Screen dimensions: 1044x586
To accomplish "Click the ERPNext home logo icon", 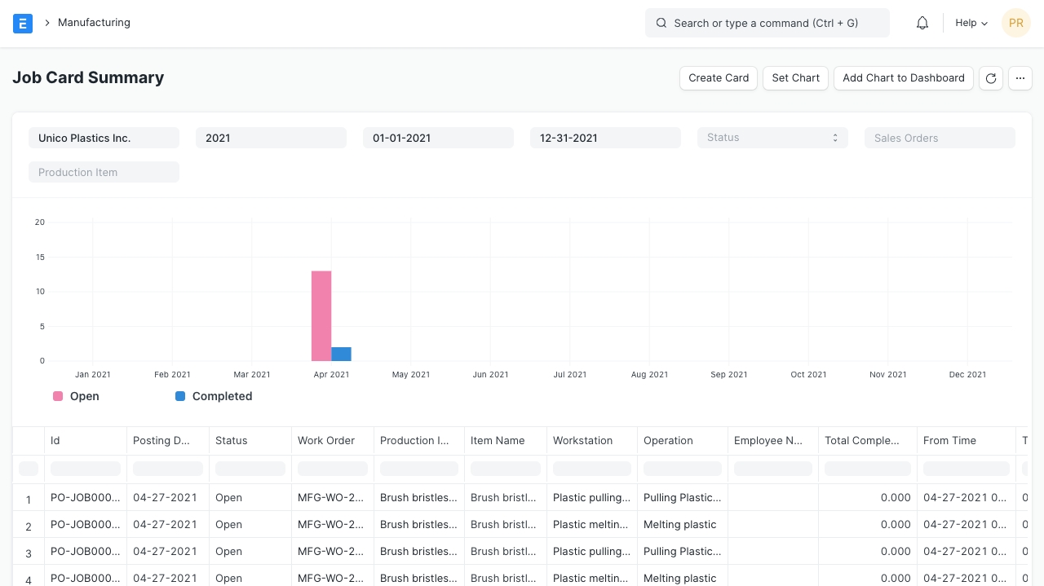I will pos(23,23).
